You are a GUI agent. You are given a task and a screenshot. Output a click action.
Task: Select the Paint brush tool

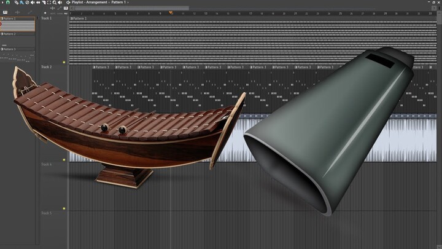point(21,2)
